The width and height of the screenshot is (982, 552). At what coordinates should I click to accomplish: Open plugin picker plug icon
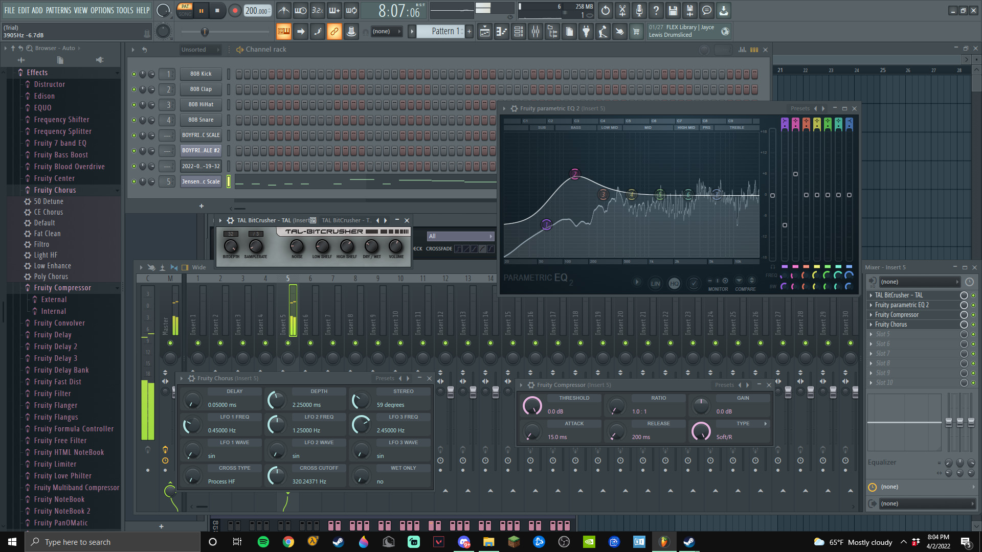tap(586, 32)
